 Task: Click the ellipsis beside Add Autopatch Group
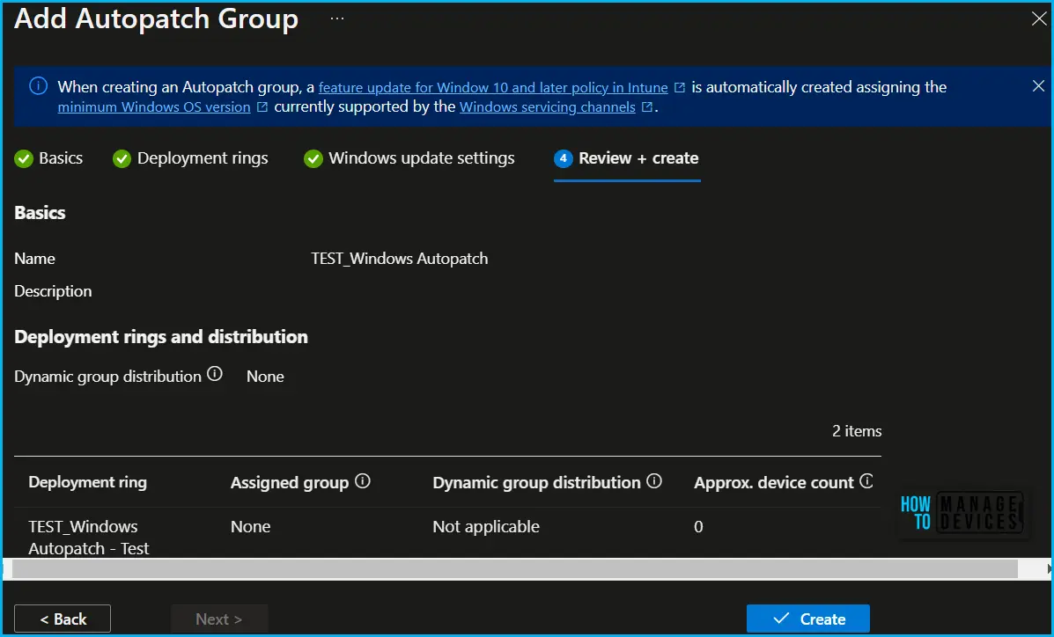pyautogui.click(x=337, y=18)
